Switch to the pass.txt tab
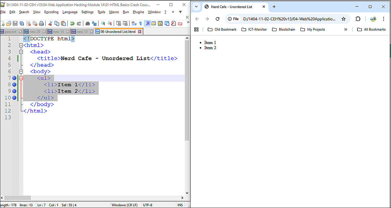 10,32
